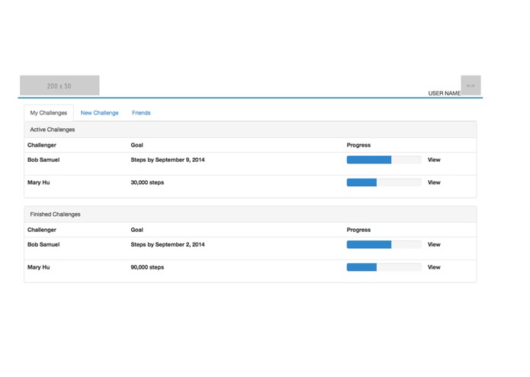This screenshot has width=530, height=377.
Task: Click the Finished Challenges panel header
Action: click(250, 214)
